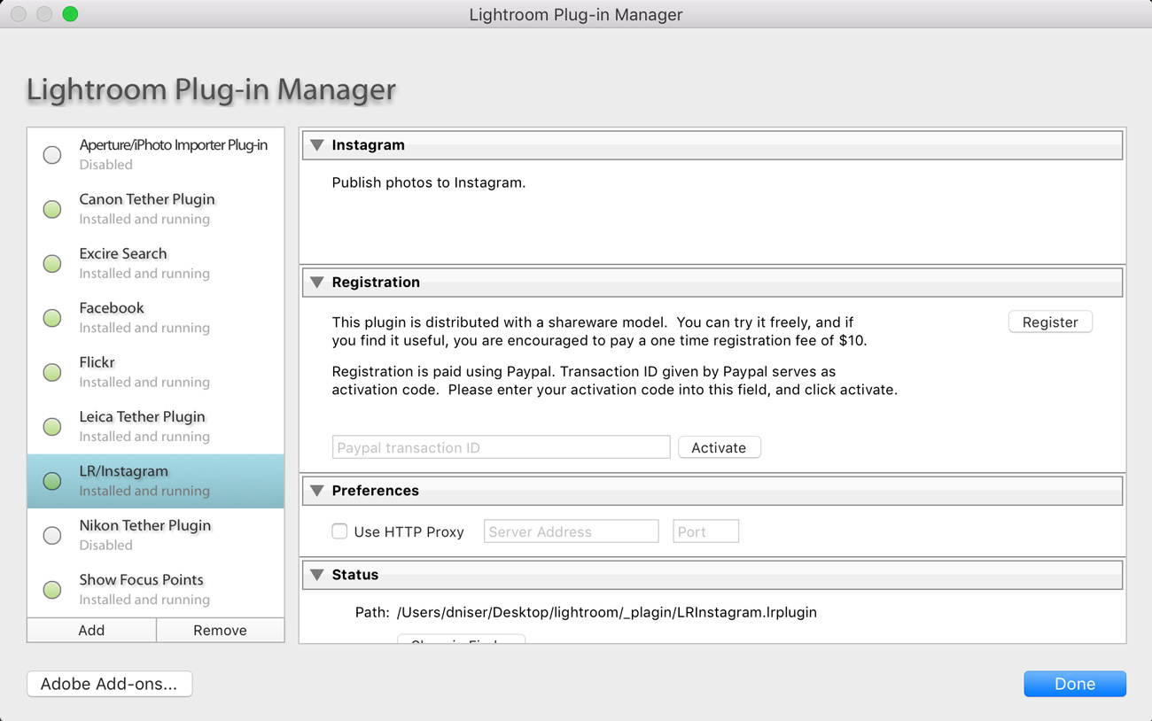Click the Add button below plug-in list

[x=91, y=630]
